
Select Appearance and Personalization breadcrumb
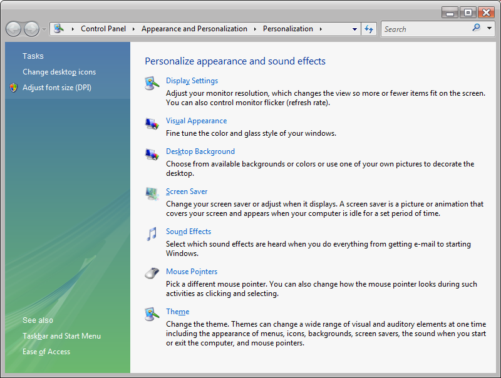tap(194, 29)
